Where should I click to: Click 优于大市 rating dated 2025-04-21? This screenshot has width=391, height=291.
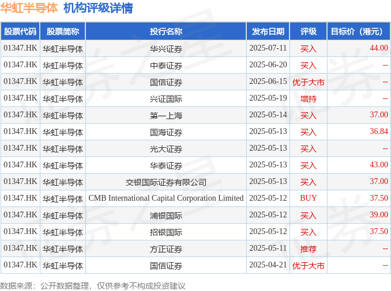309,265
